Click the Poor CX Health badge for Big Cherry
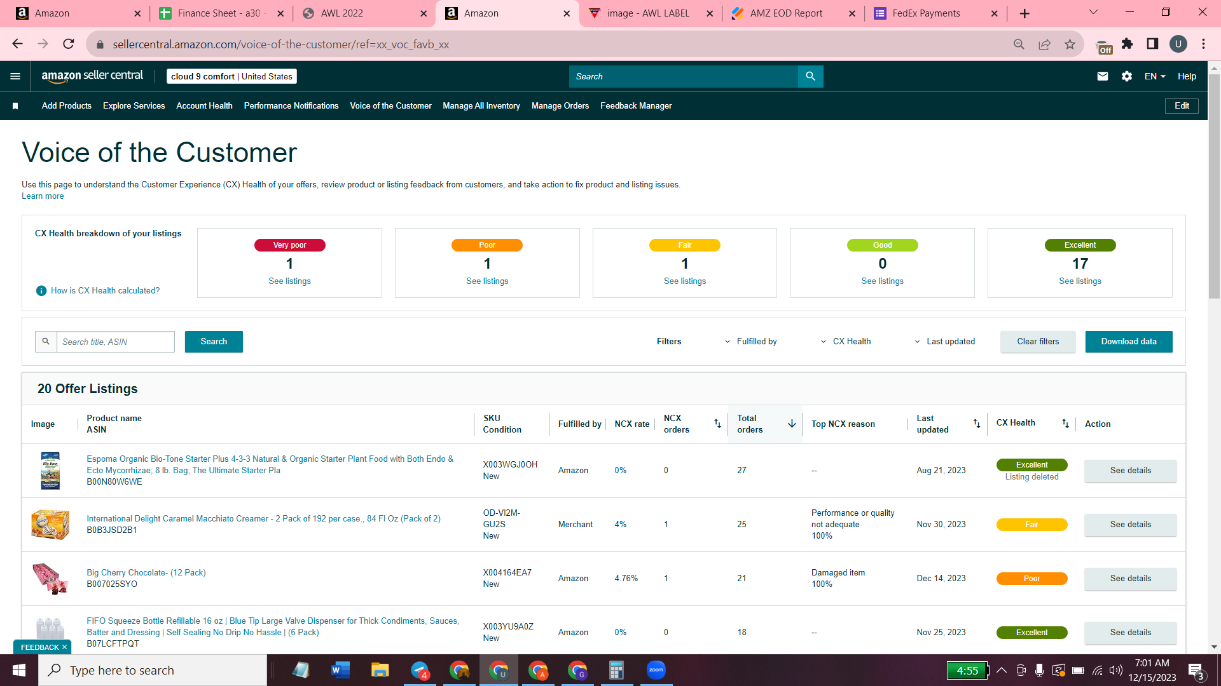Image resolution: width=1221 pixels, height=686 pixels. (1031, 579)
